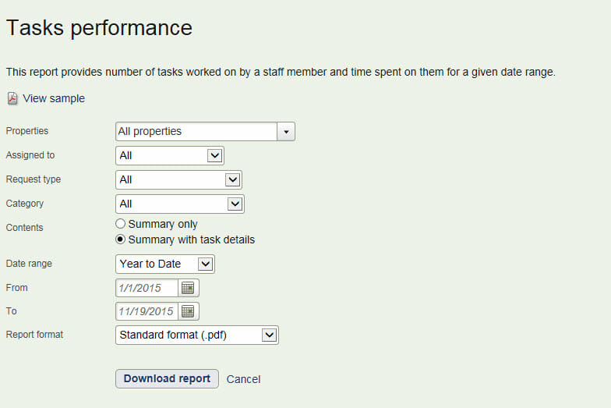Click the Category label

(25, 204)
